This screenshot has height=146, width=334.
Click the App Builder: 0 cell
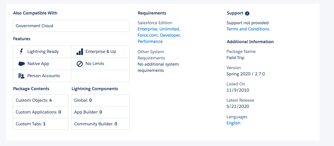tap(100, 112)
